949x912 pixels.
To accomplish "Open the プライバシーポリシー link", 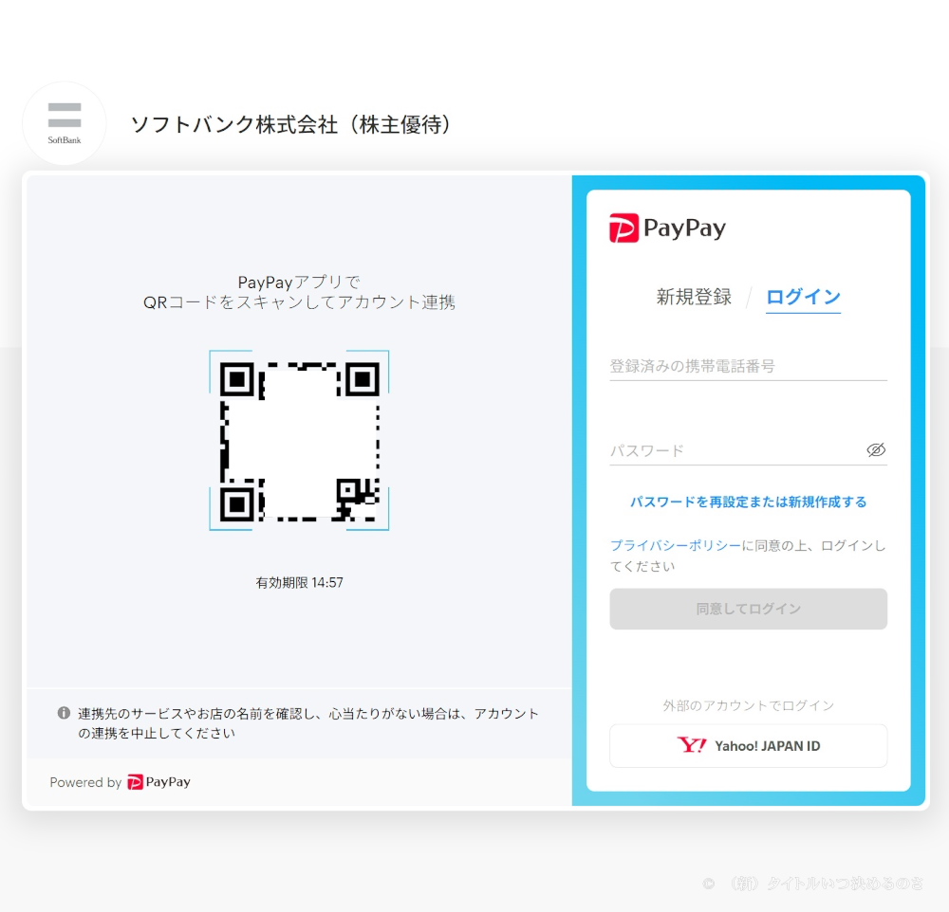I will [676, 545].
